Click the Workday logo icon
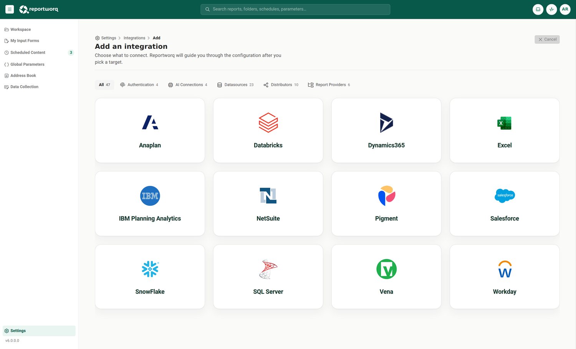The width and height of the screenshot is (576, 349). (505, 269)
